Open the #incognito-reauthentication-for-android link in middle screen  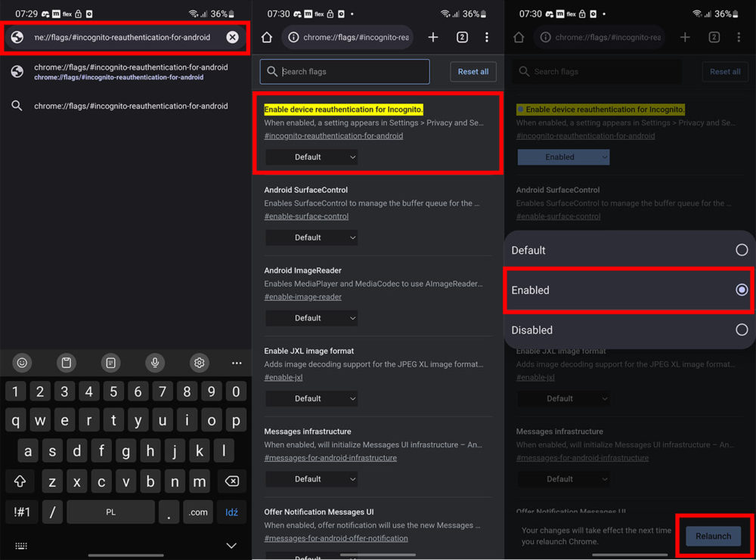point(333,136)
